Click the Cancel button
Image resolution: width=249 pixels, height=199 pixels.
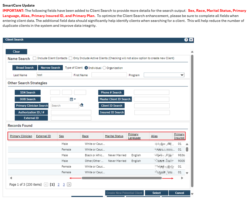coord(179,193)
